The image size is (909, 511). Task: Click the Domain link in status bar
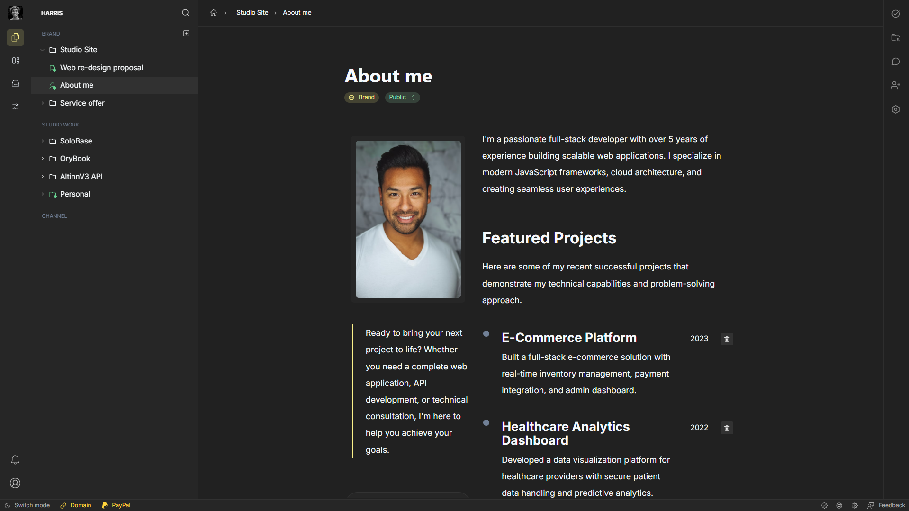(76, 505)
